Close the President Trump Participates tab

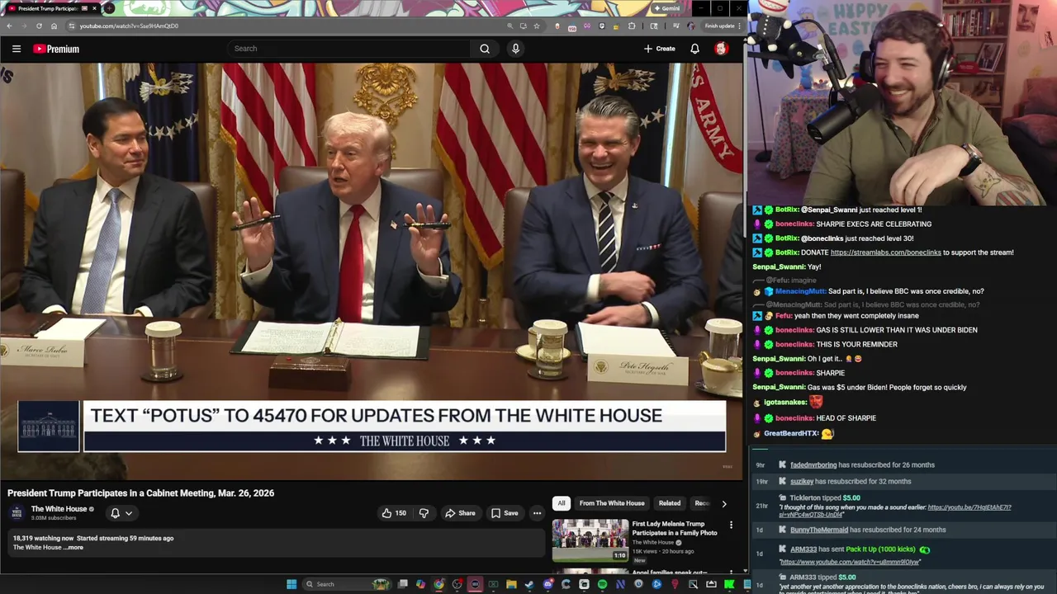coord(94,8)
